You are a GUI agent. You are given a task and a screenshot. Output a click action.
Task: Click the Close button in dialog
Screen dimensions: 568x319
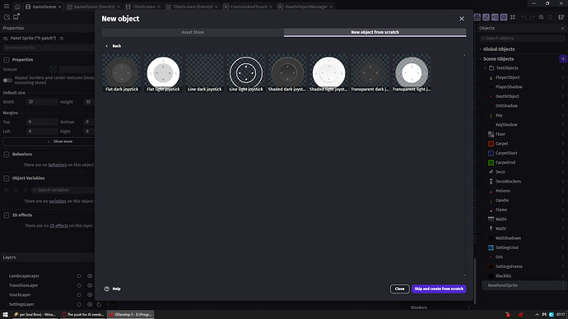pyautogui.click(x=399, y=289)
